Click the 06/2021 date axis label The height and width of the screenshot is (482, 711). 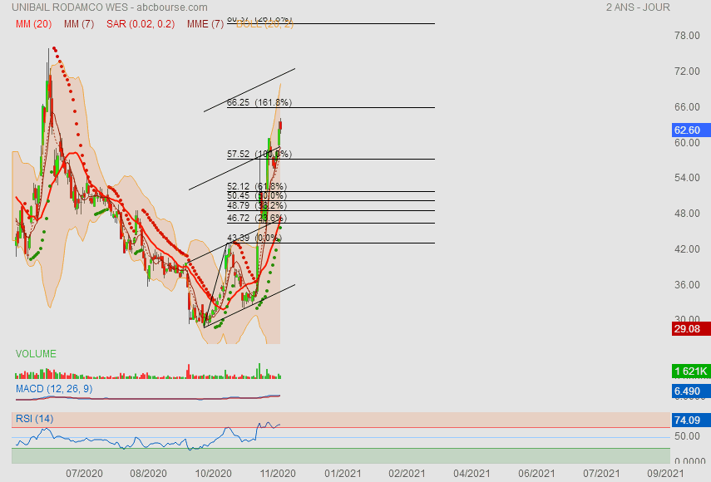coord(536,474)
